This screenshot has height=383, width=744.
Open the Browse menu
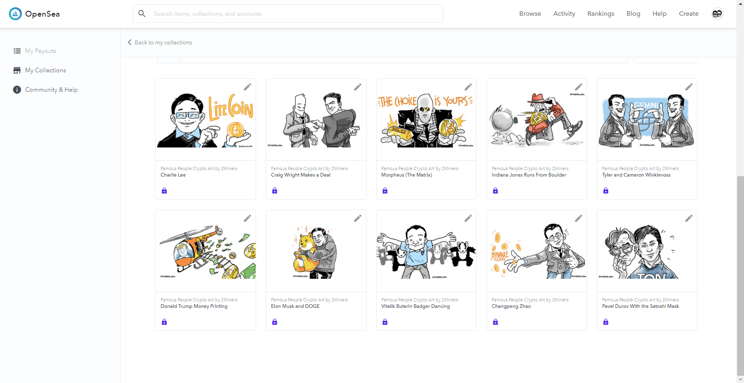pyautogui.click(x=530, y=14)
